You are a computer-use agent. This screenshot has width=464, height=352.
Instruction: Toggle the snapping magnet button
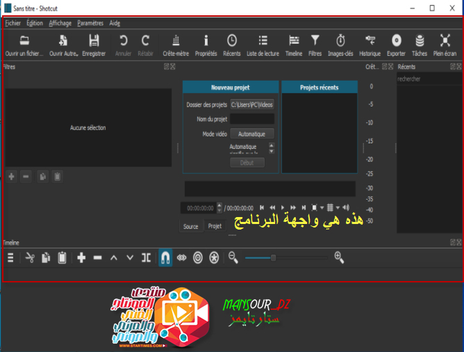tap(165, 258)
